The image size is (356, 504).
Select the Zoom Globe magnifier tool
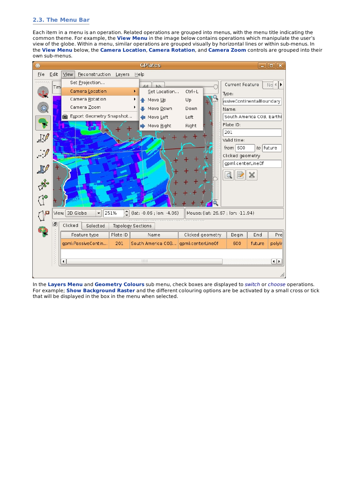(43, 108)
